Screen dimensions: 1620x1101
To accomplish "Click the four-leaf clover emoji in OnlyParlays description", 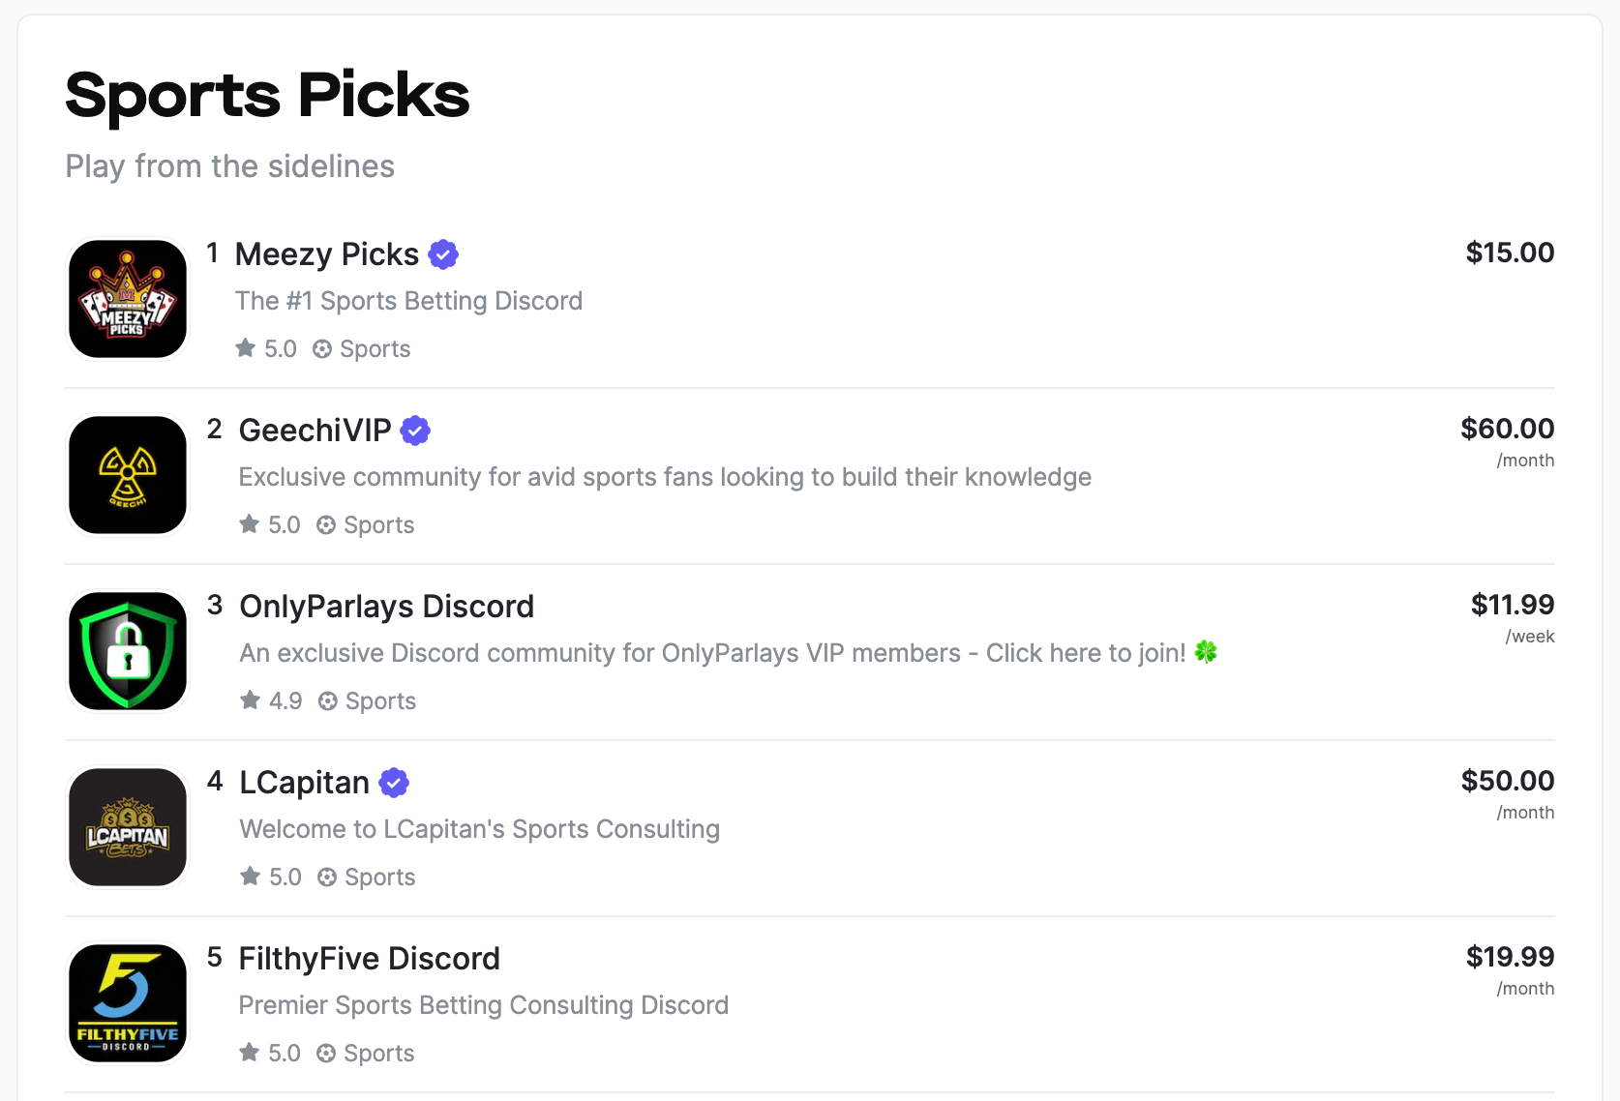I will [1206, 652].
